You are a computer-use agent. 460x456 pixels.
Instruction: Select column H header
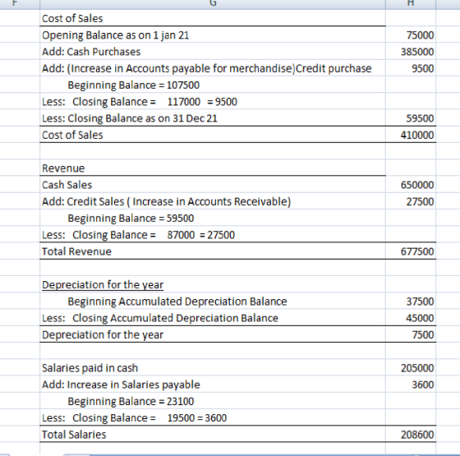coord(411,4)
